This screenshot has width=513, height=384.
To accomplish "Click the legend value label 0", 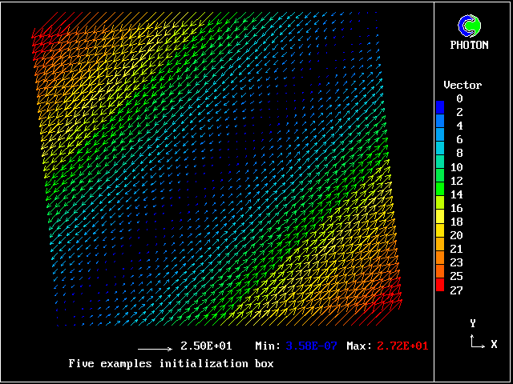I will tap(459, 98).
